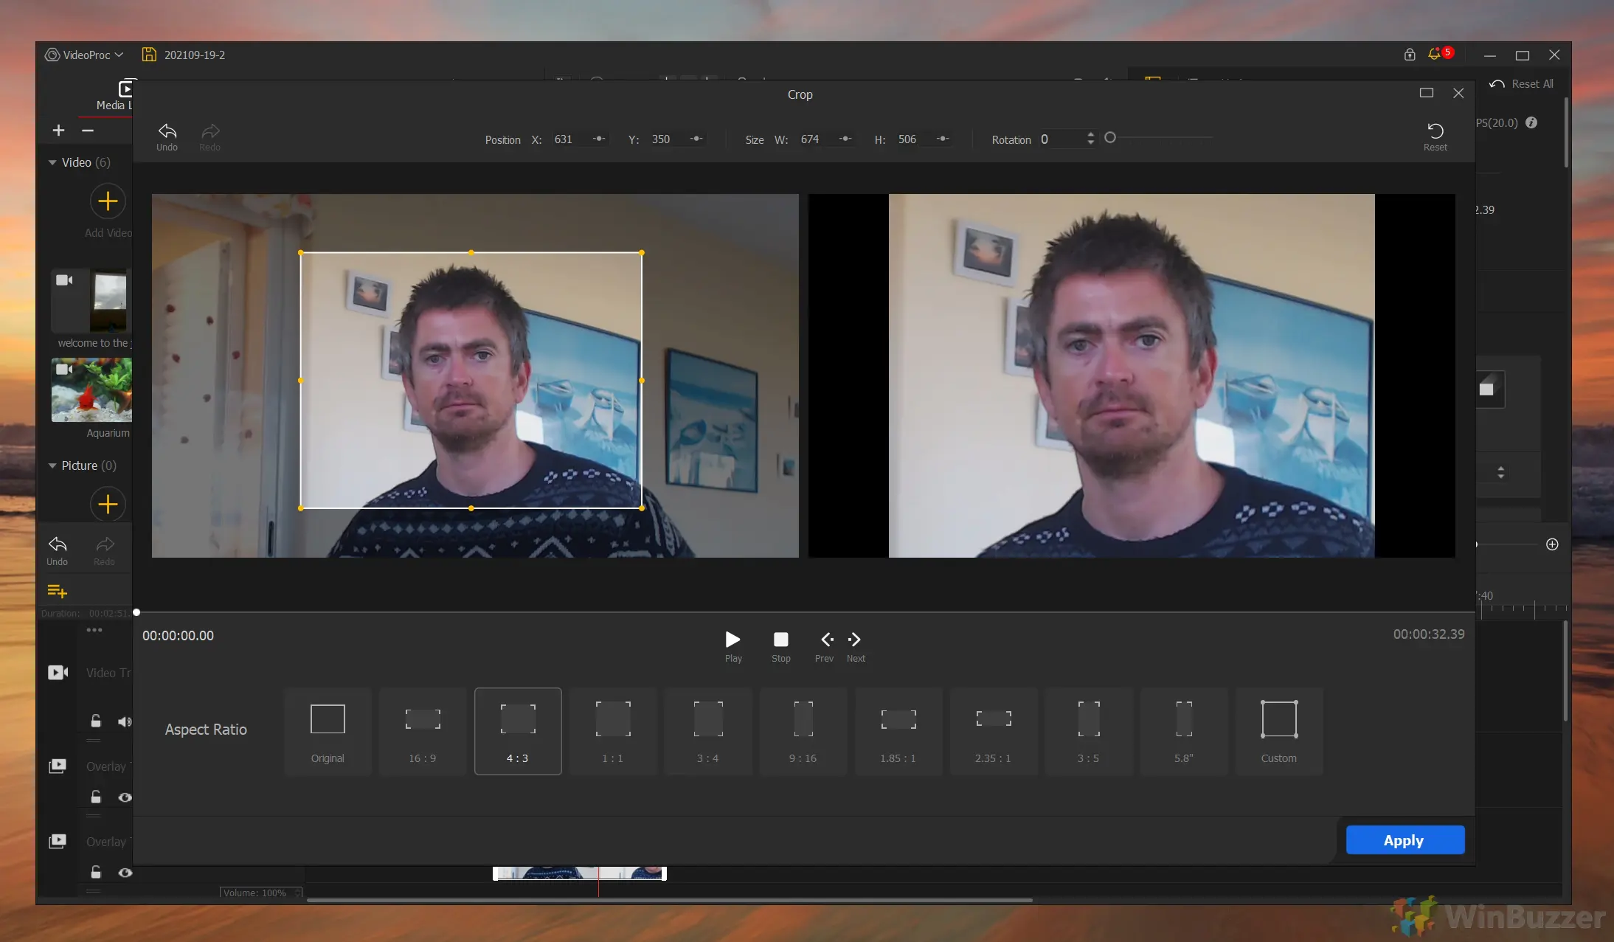This screenshot has height=942, width=1614.
Task: Select the 1:1 aspect ratio
Action: point(612,731)
